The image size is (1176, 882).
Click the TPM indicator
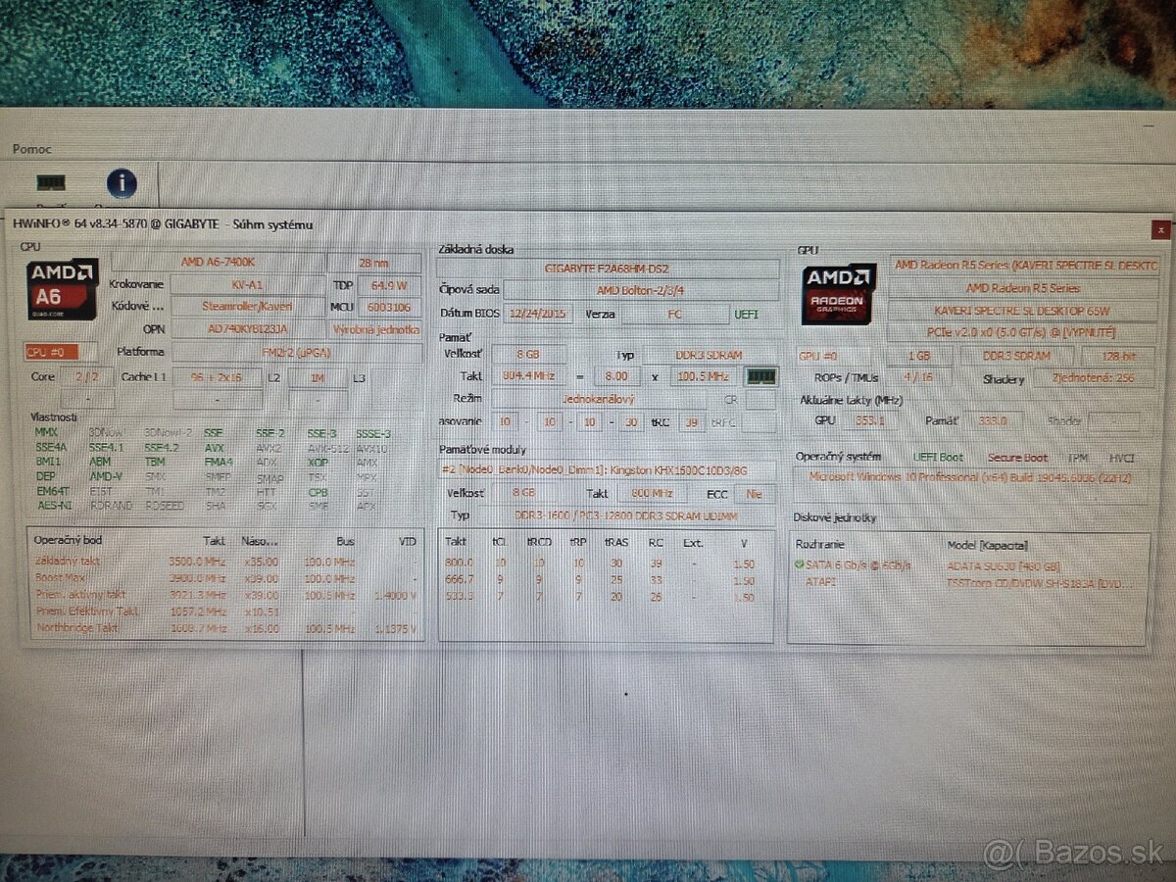[x=1077, y=458]
